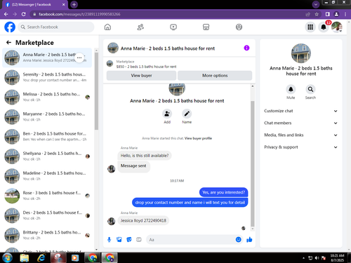Viewport: 351px width, 263px height.
Task: Open the Ben conversation
Action: [47, 137]
